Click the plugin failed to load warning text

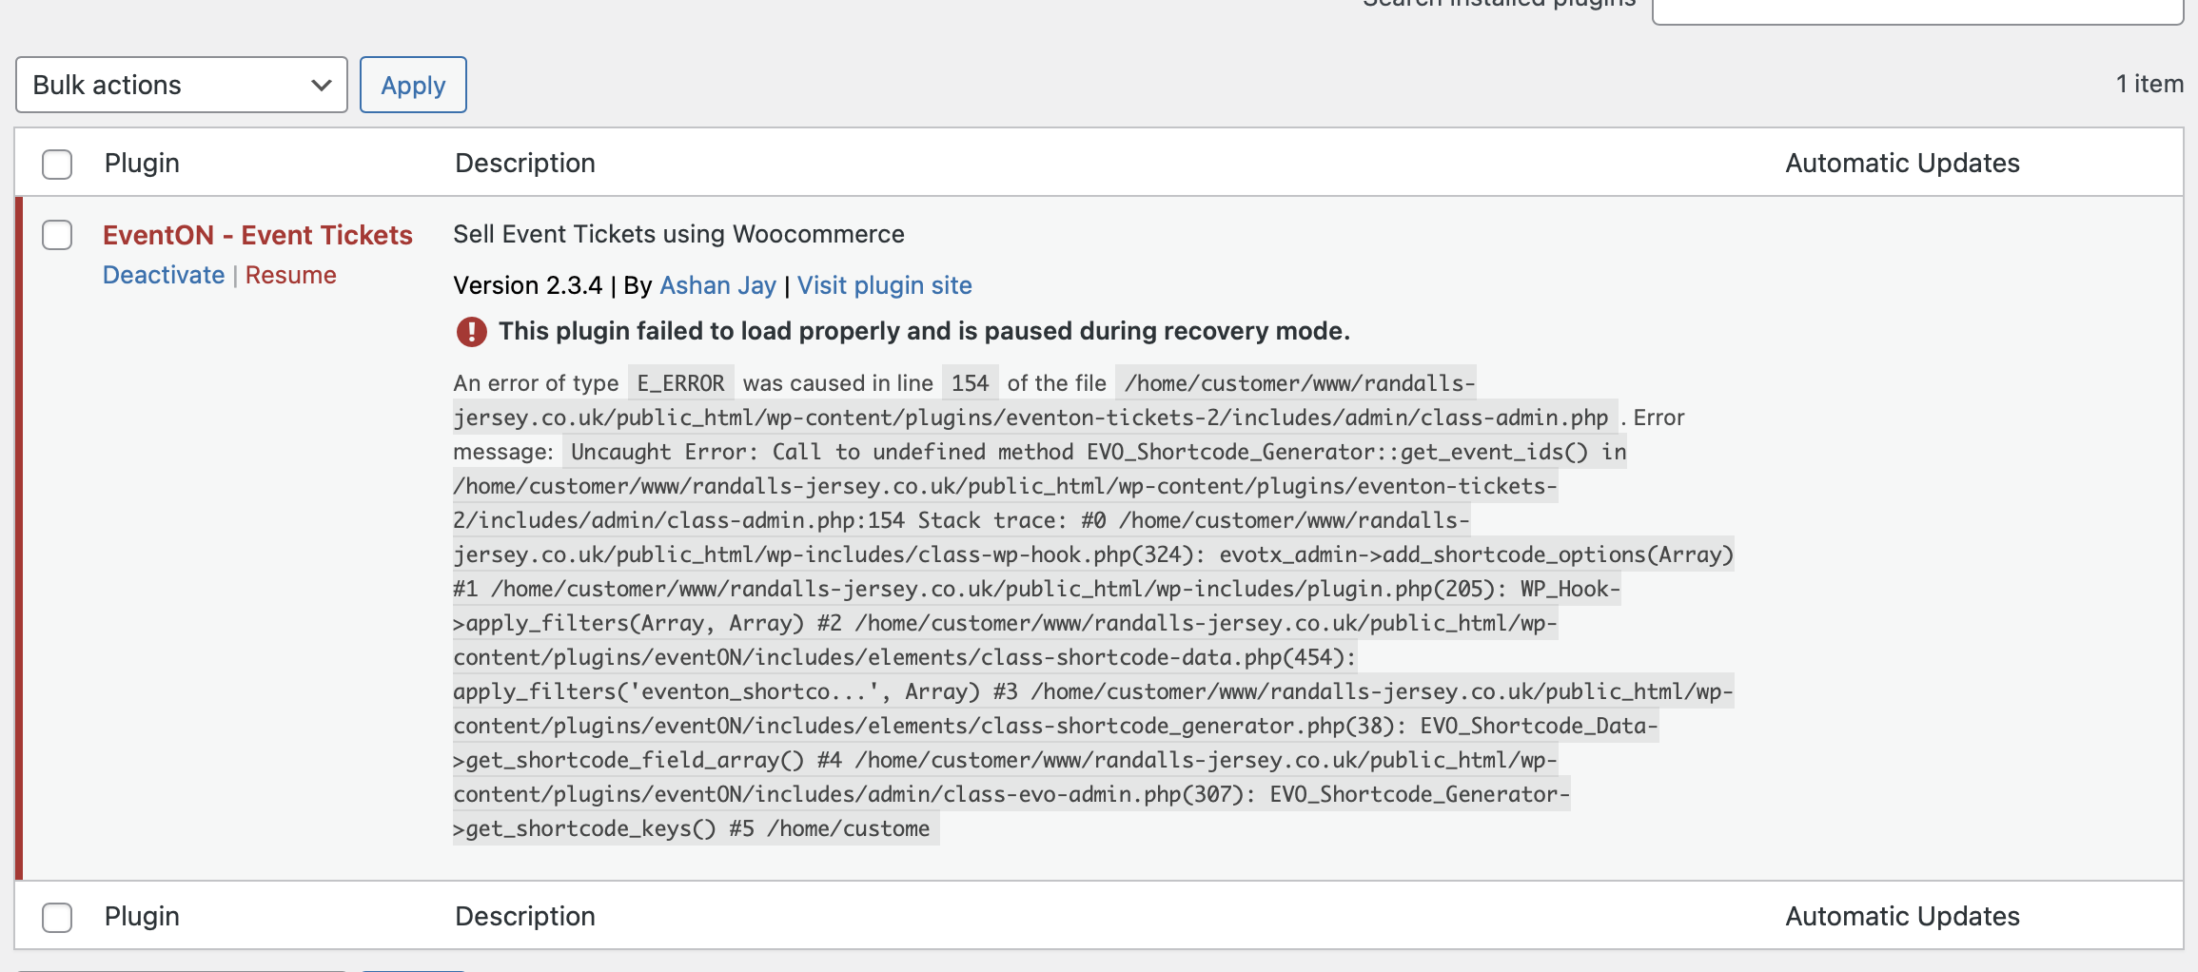pyautogui.click(x=924, y=331)
